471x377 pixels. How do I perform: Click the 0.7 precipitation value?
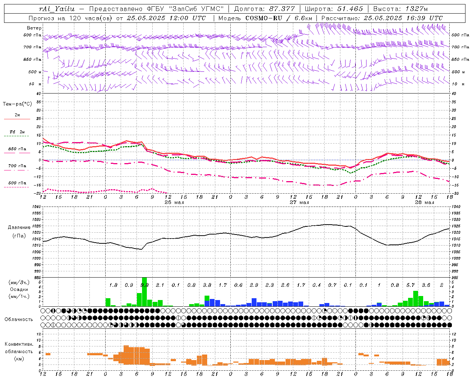pos(332,285)
